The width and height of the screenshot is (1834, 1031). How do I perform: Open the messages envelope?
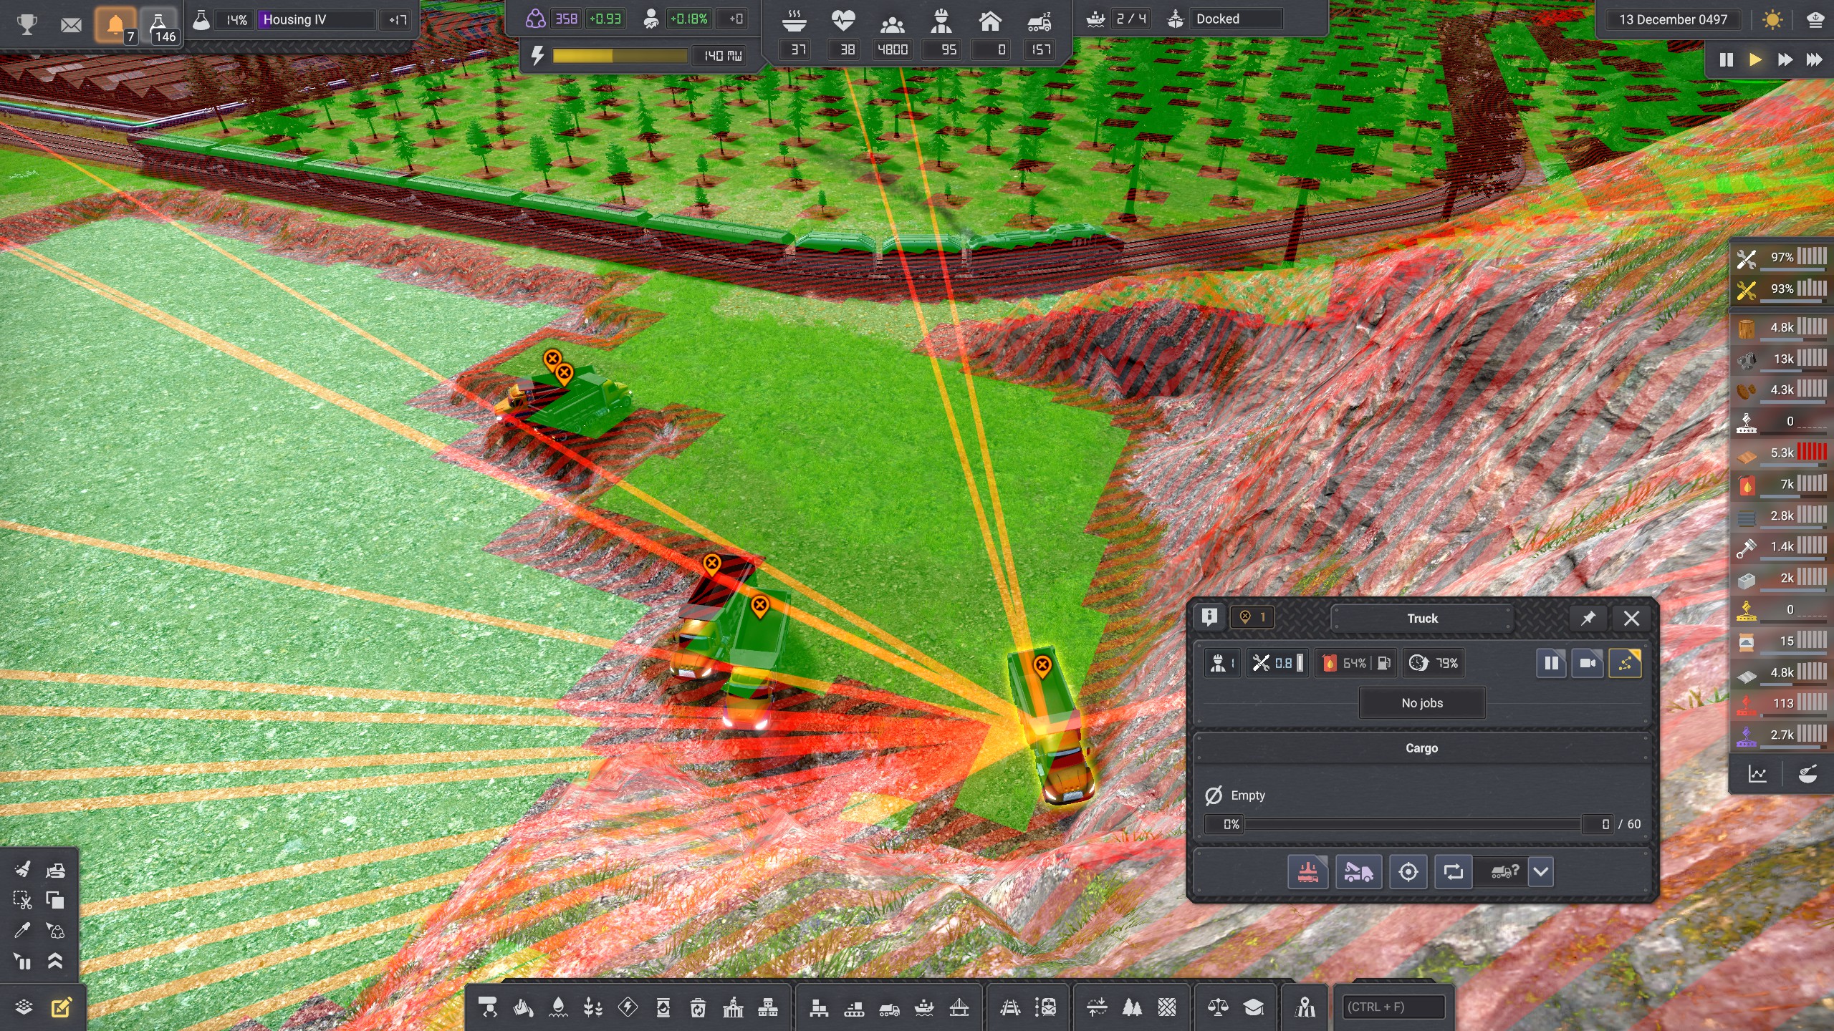click(71, 24)
